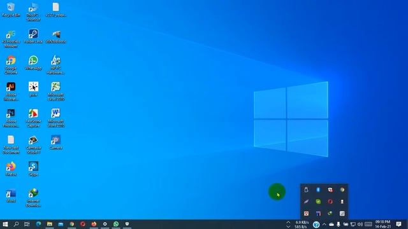408x229 pixels.
Task: Open the network connection tray icon
Action: [x=353, y=225]
